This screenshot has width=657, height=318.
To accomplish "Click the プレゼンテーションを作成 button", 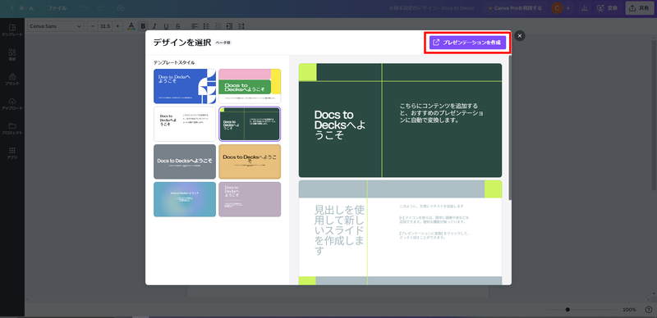I will pos(467,43).
